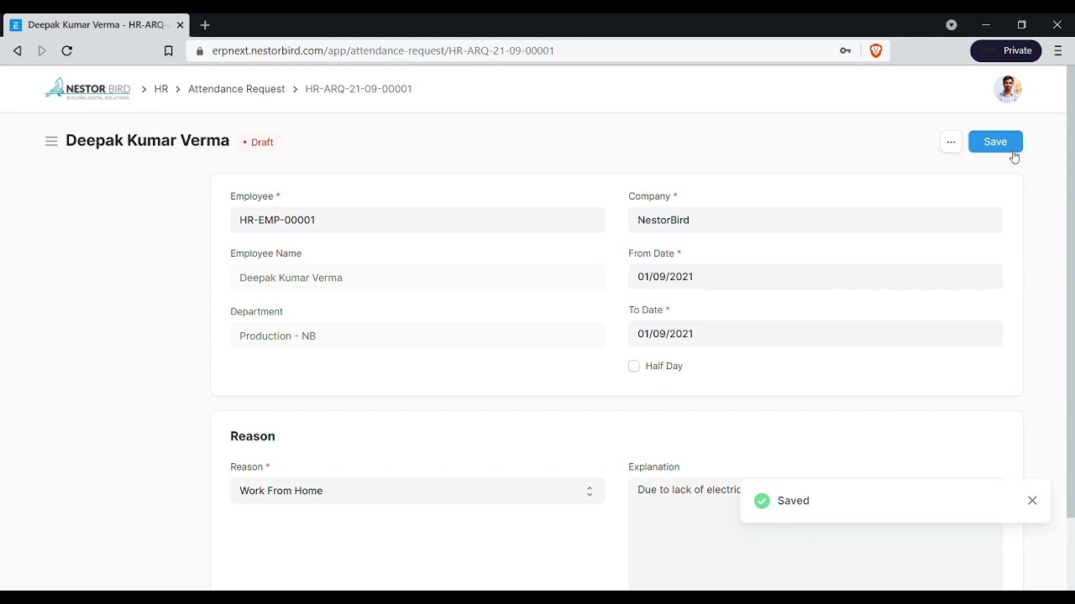Click the Deepak Kumar Verma page title

pos(148,141)
